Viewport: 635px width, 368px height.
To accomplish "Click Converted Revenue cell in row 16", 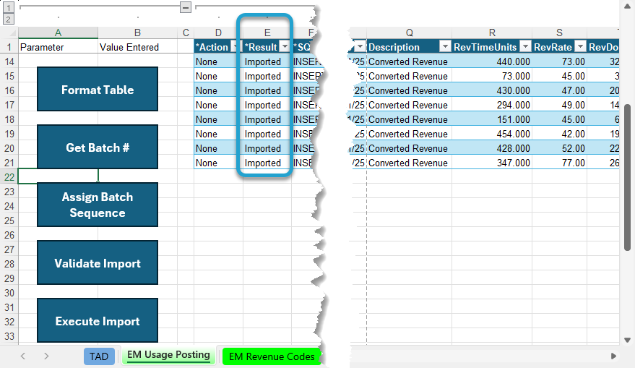I will coord(409,90).
